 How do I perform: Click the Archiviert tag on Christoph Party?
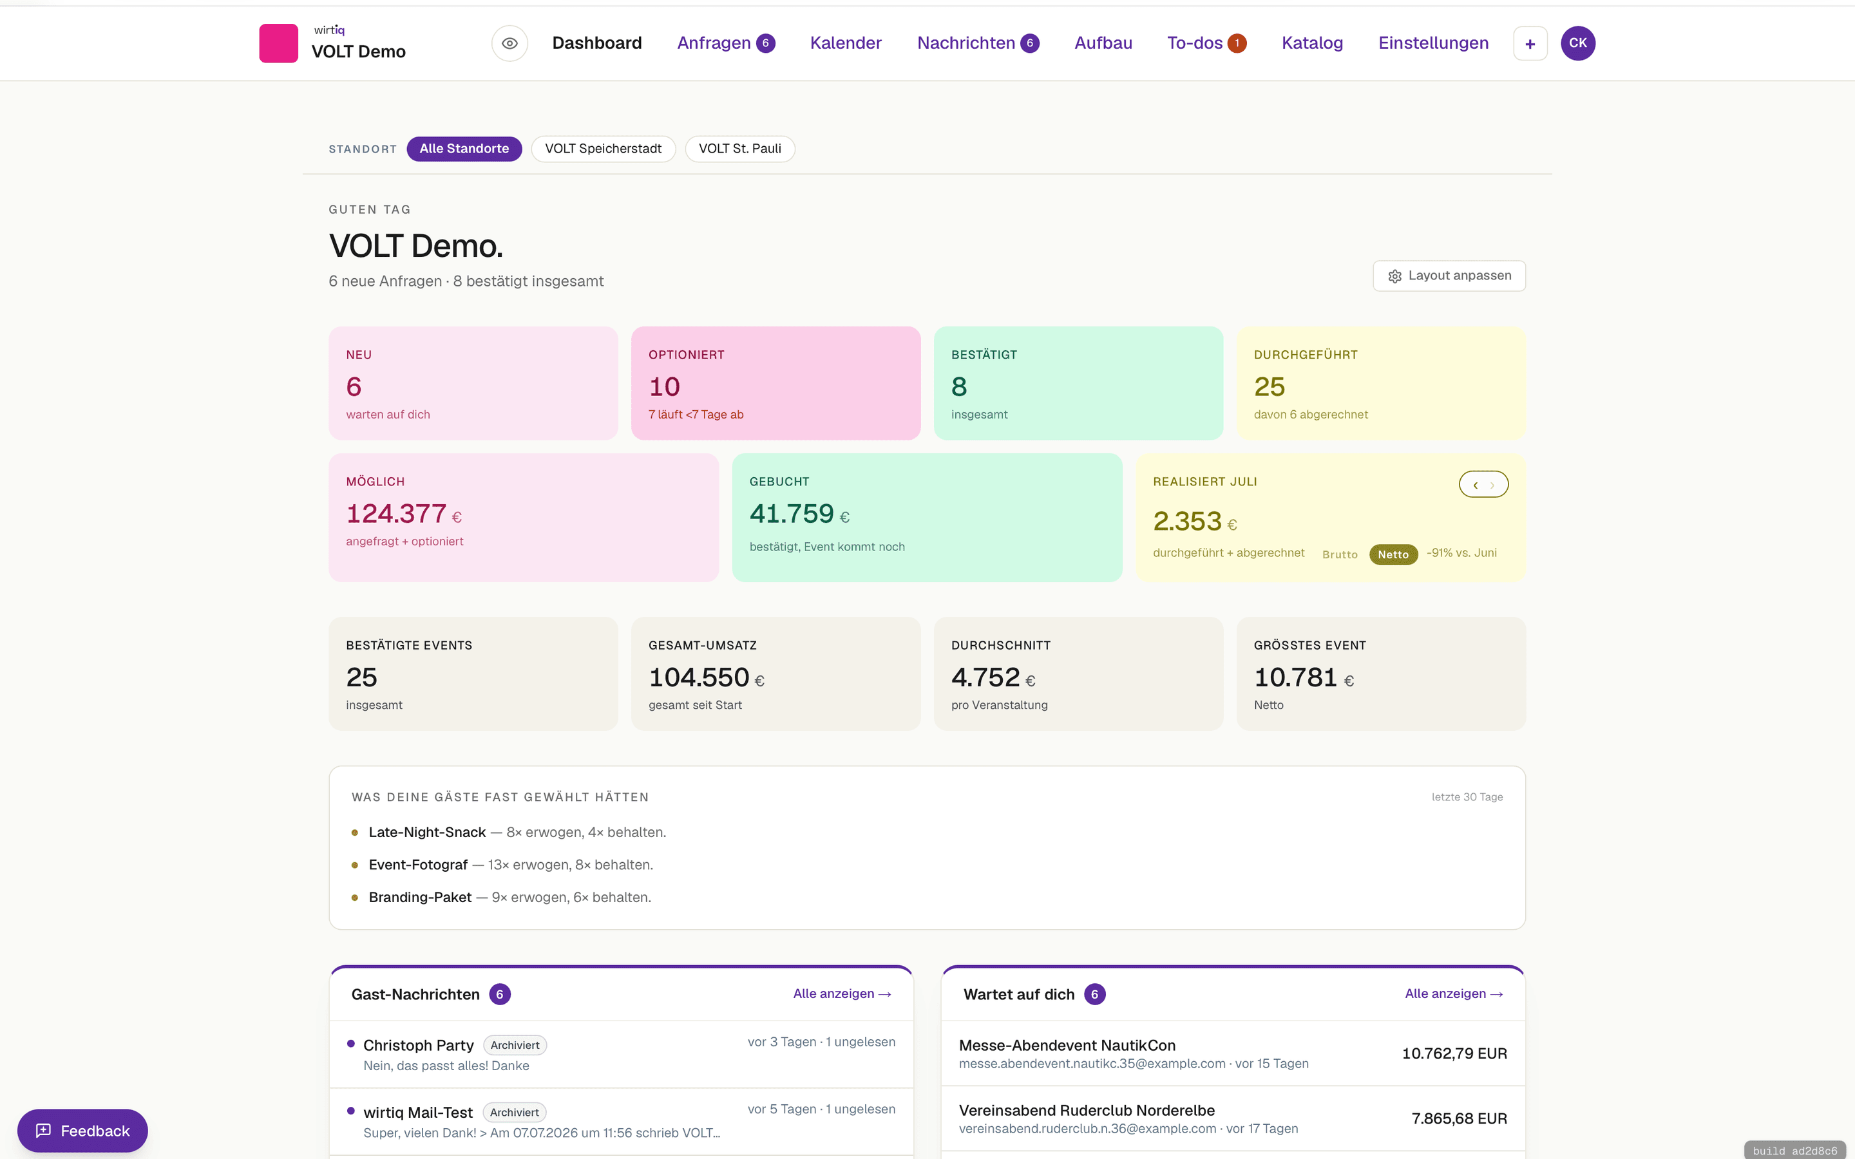tap(515, 1045)
